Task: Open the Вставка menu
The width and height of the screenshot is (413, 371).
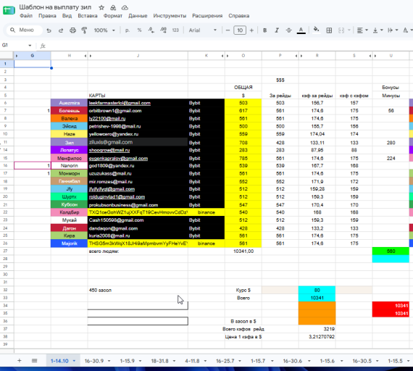Action: click(88, 16)
